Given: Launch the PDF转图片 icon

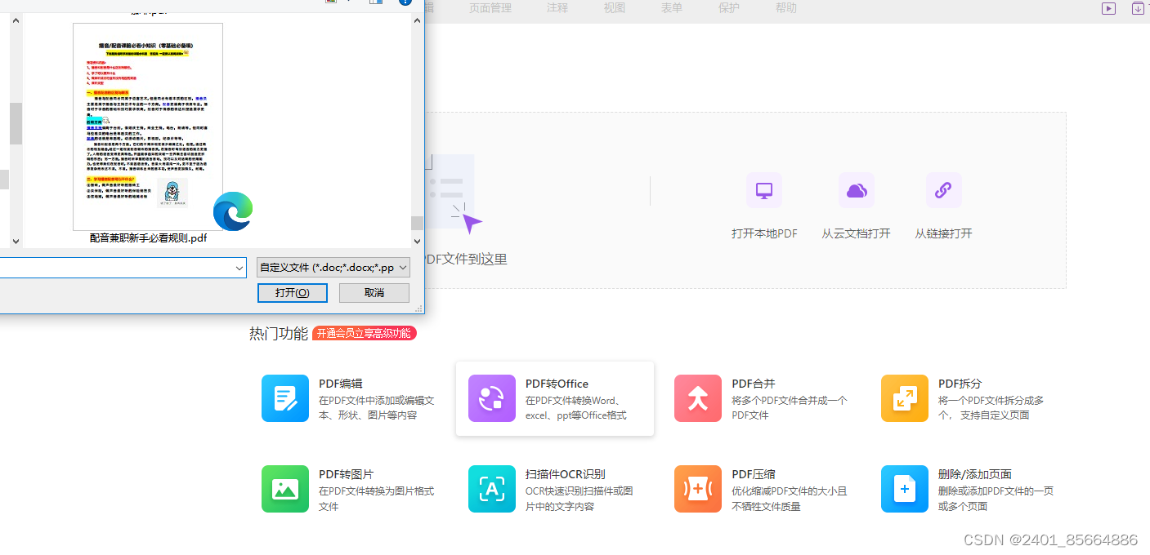Looking at the screenshot, I should pos(285,489).
